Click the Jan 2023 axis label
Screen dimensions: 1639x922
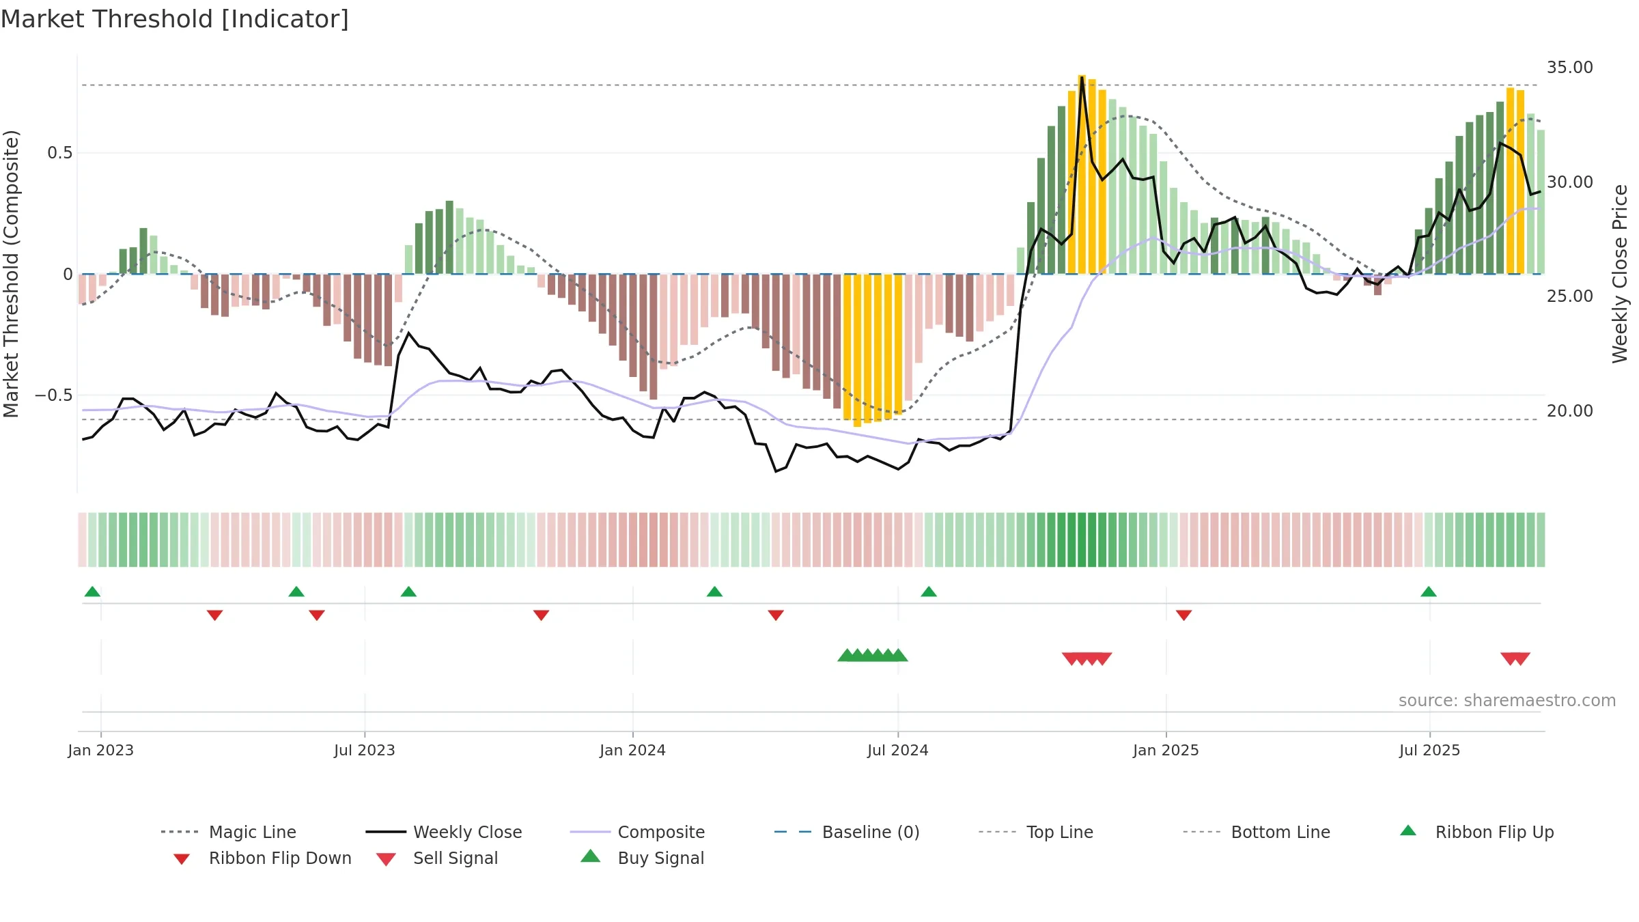pyautogui.click(x=101, y=750)
